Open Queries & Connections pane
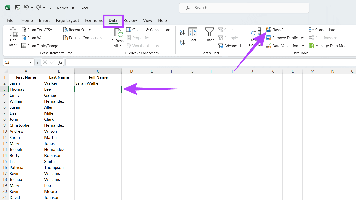This screenshot has width=356, height=200. (148, 30)
